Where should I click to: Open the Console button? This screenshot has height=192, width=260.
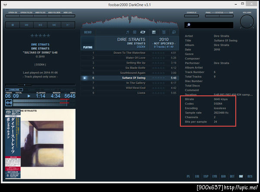pyautogui.click(x=192, y=16)
